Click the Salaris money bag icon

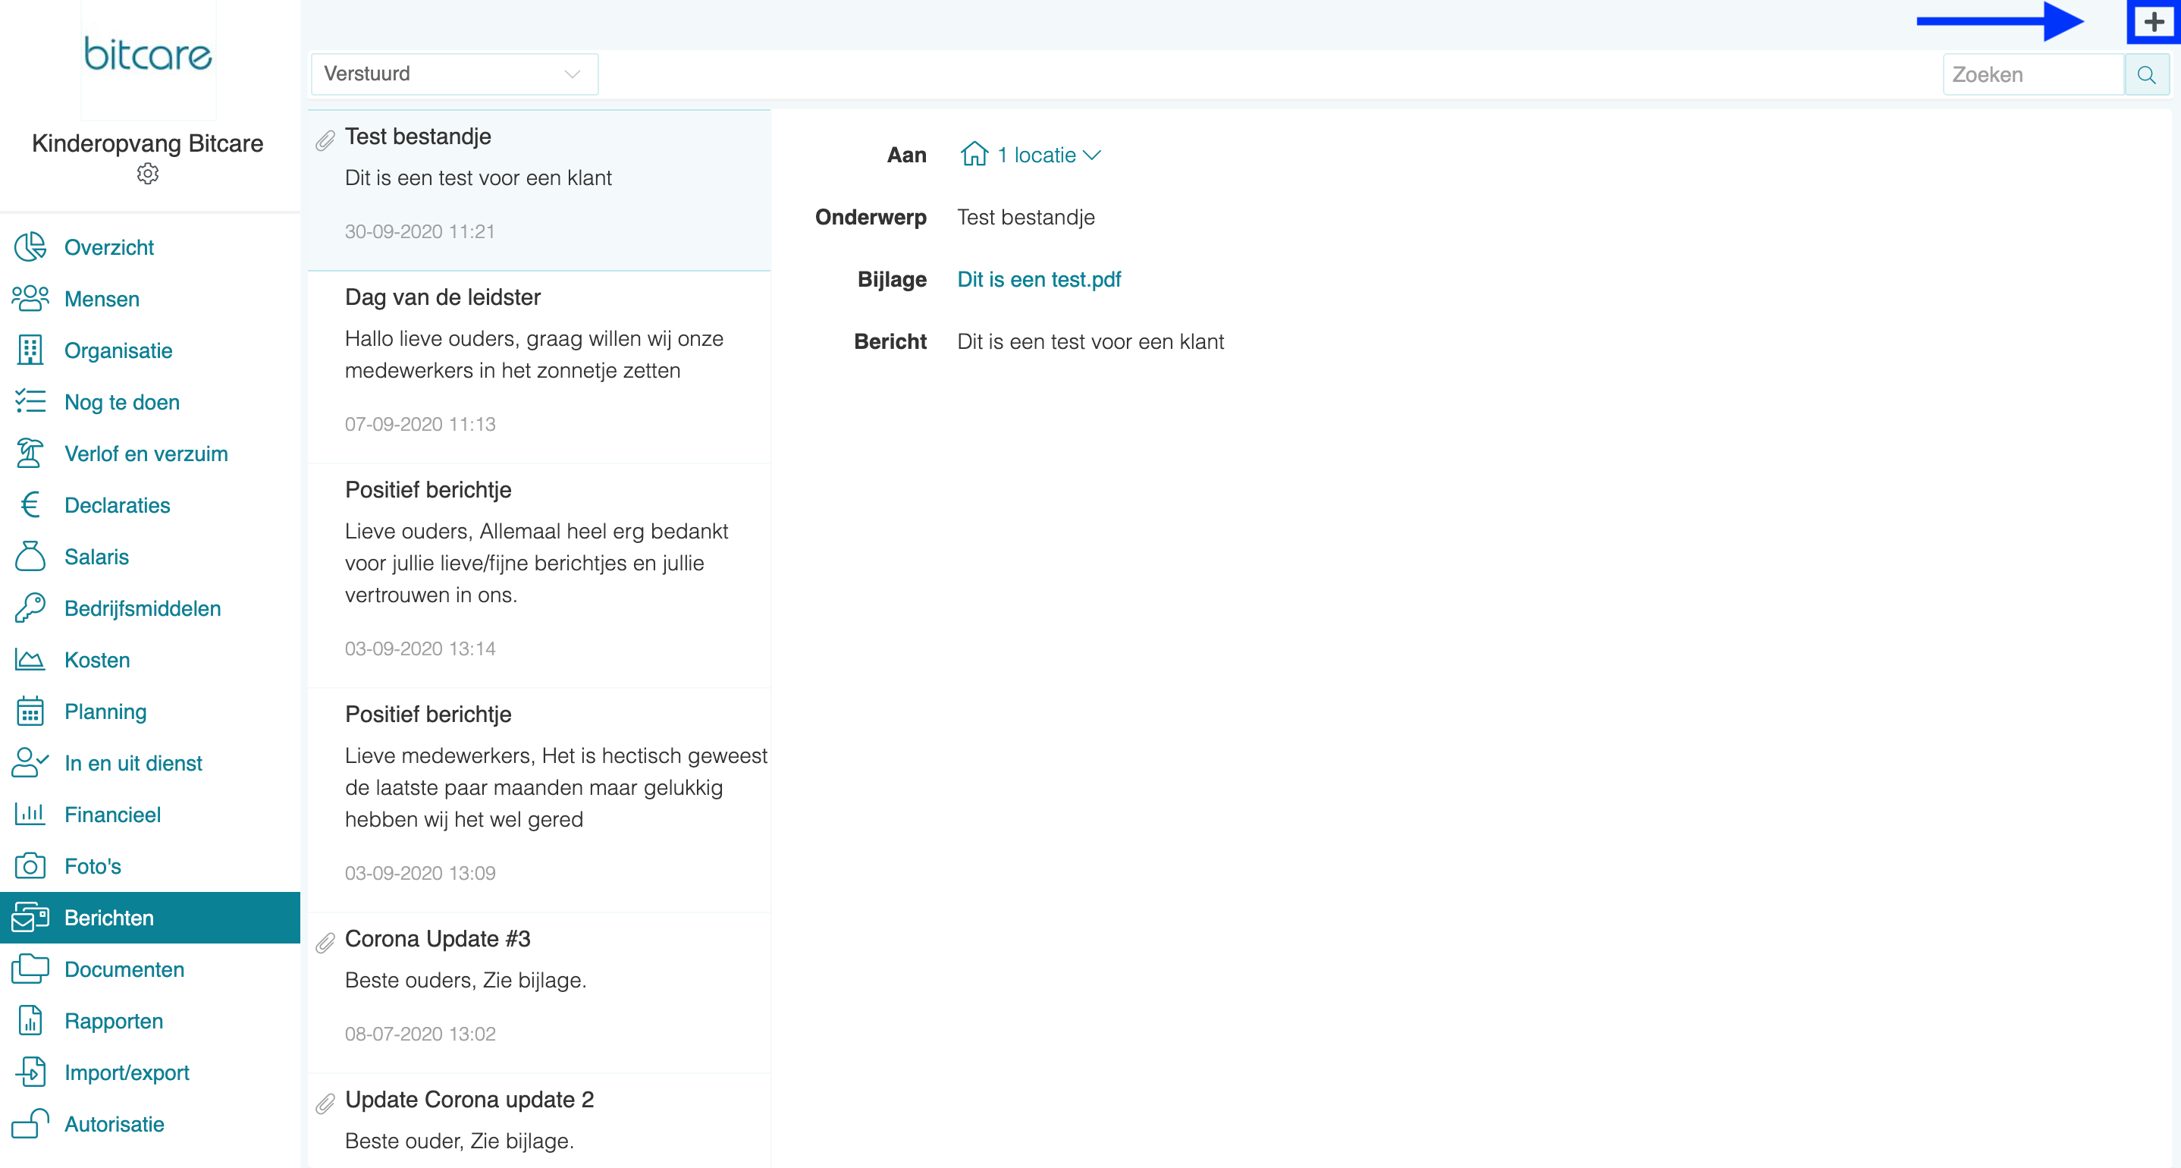point(30,557)
